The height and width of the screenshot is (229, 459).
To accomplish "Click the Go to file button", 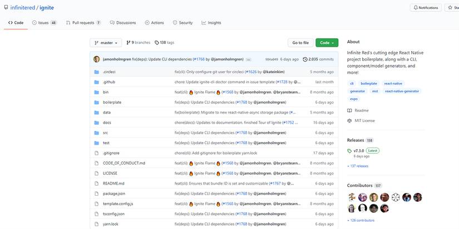I will pos(300,43).
